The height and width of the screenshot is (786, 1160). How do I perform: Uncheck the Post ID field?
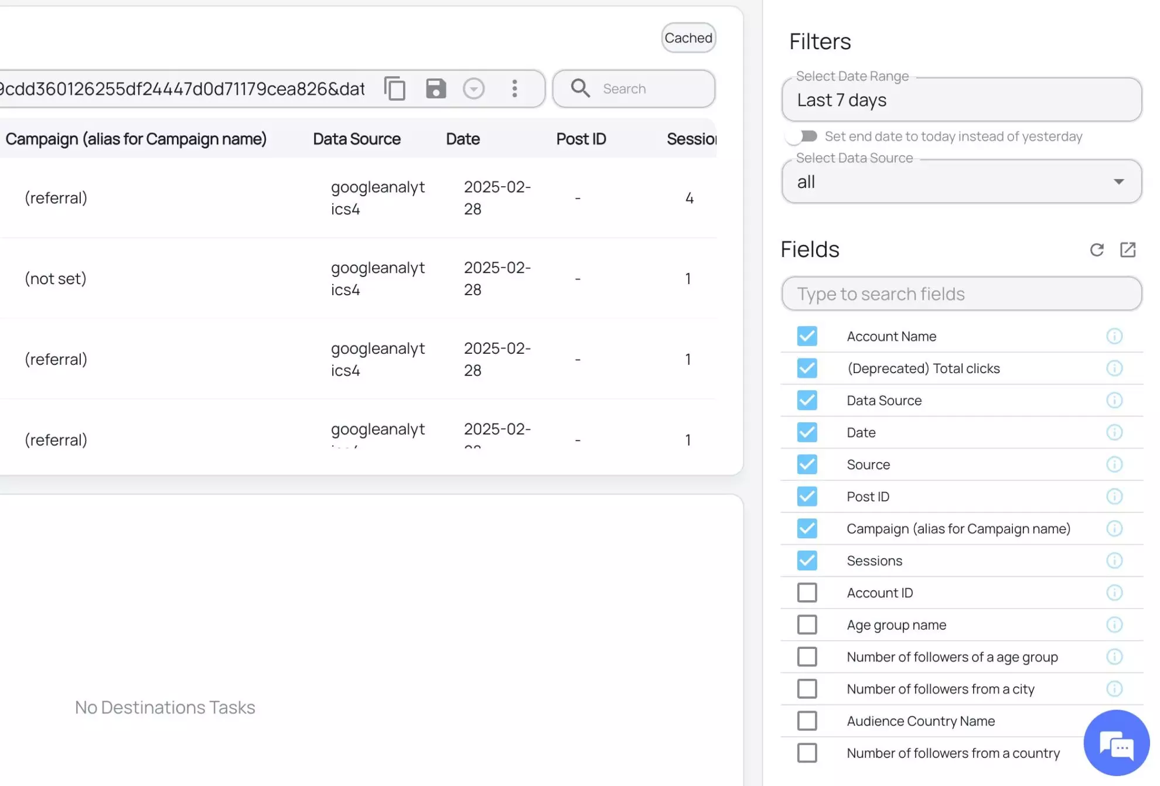click(807, 497)
